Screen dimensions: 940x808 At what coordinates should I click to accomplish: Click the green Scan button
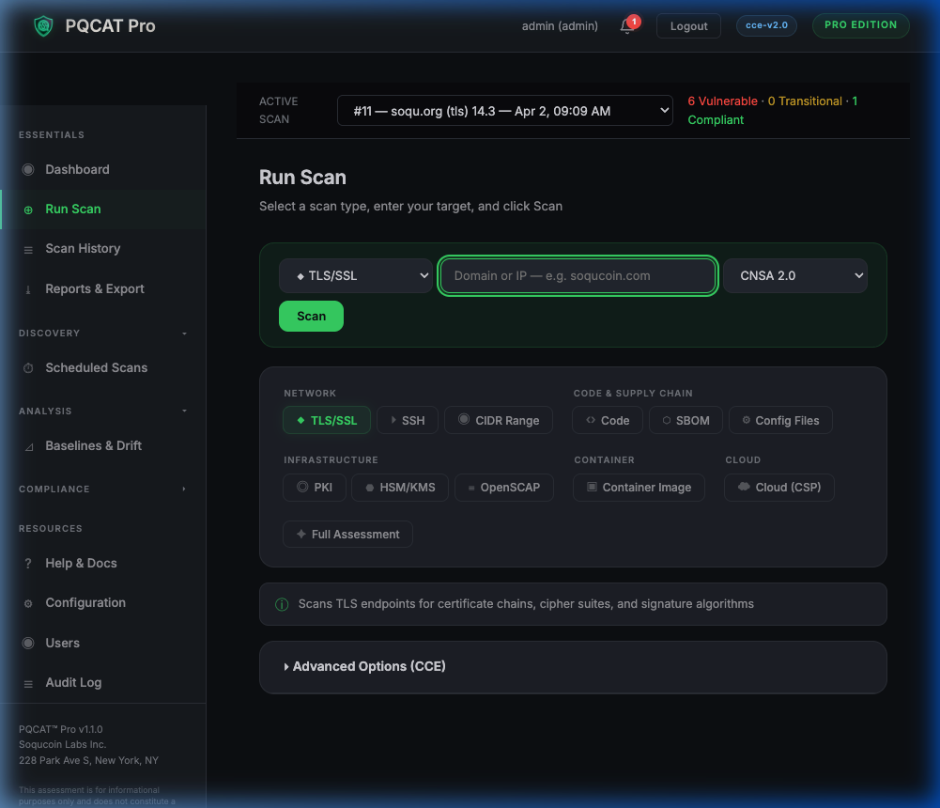pos(311,317)
